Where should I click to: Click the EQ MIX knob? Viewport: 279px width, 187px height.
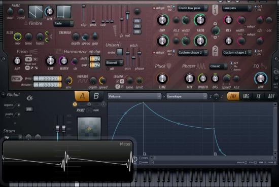click(x=261, y=79)
